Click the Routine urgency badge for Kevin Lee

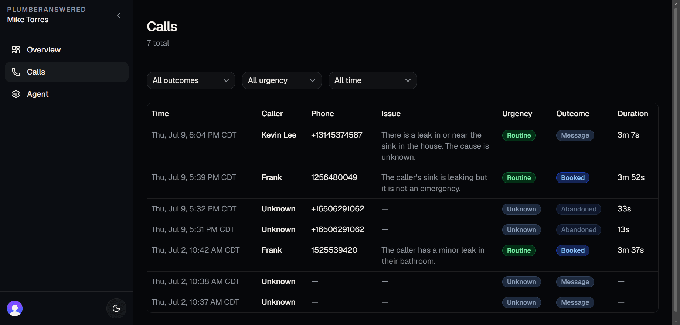pos(519,135)
